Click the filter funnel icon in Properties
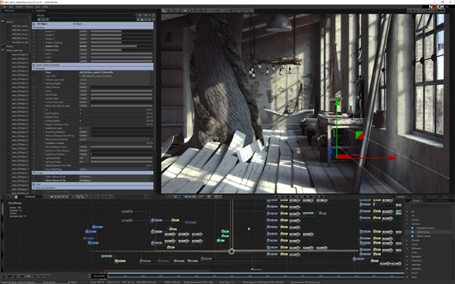 tap(39, 20)
